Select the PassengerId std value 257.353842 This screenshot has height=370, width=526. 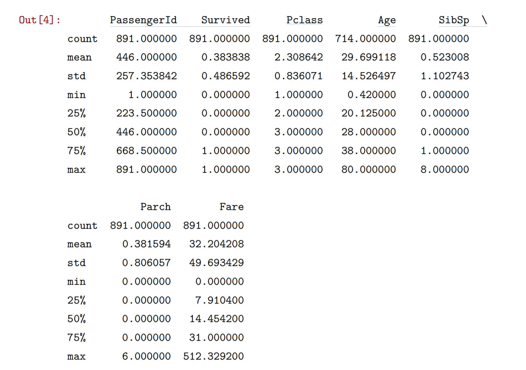[146, 76]
